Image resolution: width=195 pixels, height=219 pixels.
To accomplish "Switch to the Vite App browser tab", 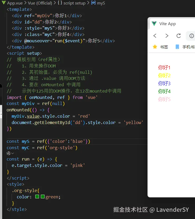I will point(167,24).
